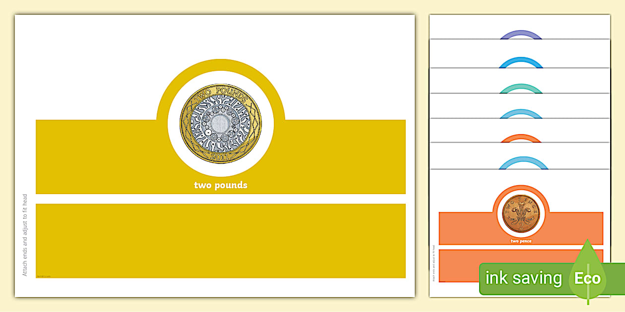Viewport: 625px width, 312px height.
Task: Click the "ink saving" badge label
Action: (x=523, y=278)
